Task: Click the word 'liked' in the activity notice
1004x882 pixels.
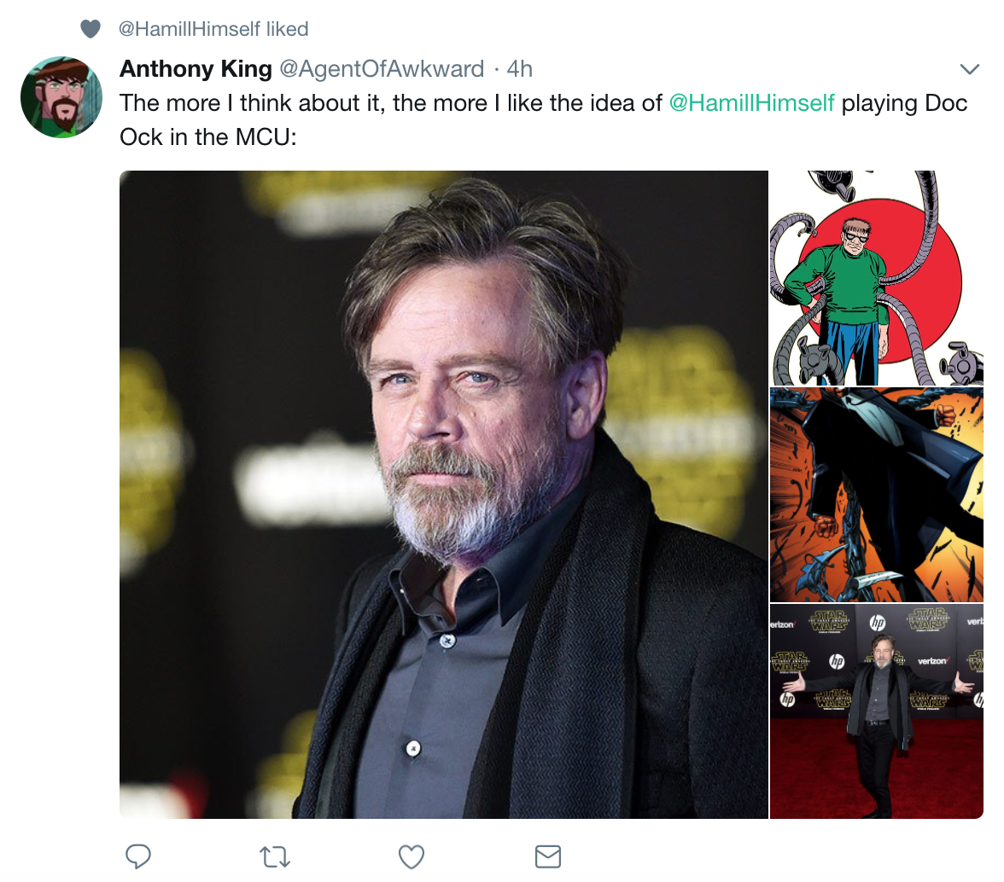Action: [x=287, y=29]
